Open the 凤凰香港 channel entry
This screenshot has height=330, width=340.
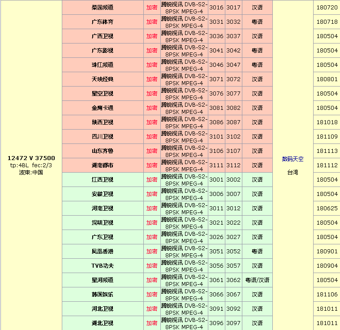click(x=102, y=252)
